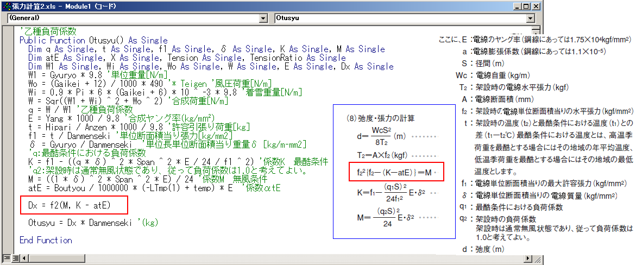This screenshot has width=636, height=265.
Task: Click the line 'E = Yang * 1000 / 9.8'
Action: tap(122, 118)
